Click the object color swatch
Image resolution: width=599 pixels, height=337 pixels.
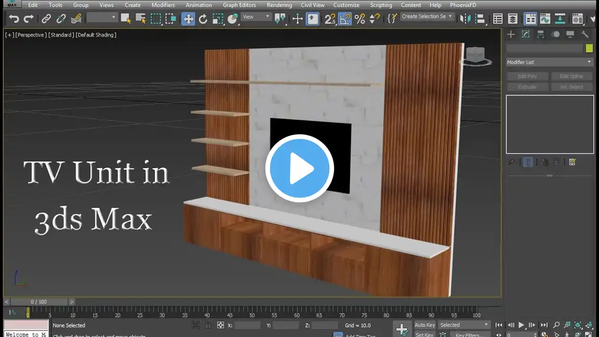[x=589, y=48]
